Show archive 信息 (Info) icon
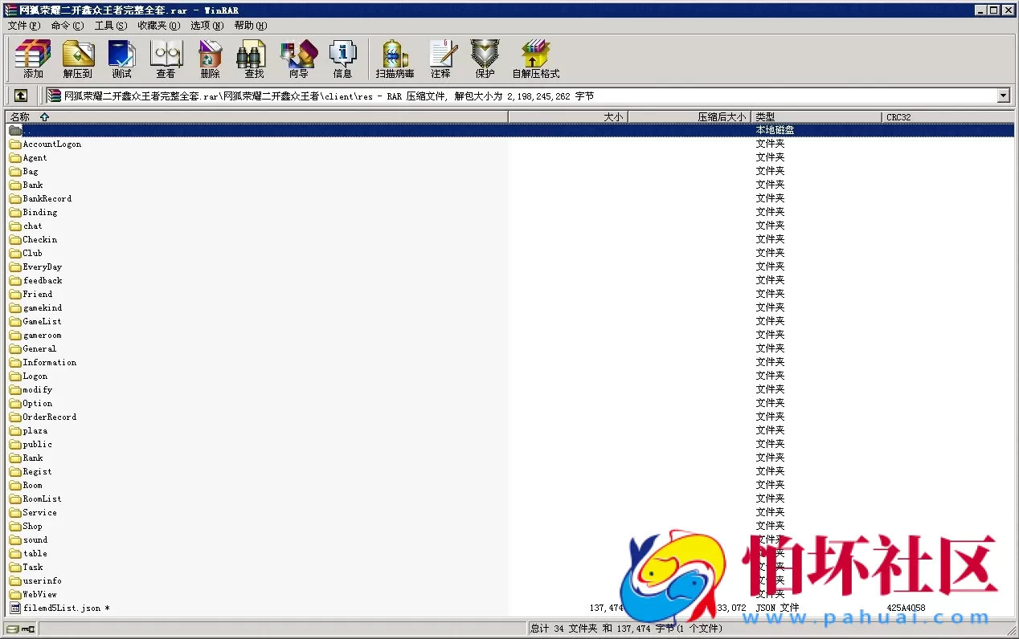Viewport: 1019px width, 639px height. pyautogui.click(x=342, y=59)
